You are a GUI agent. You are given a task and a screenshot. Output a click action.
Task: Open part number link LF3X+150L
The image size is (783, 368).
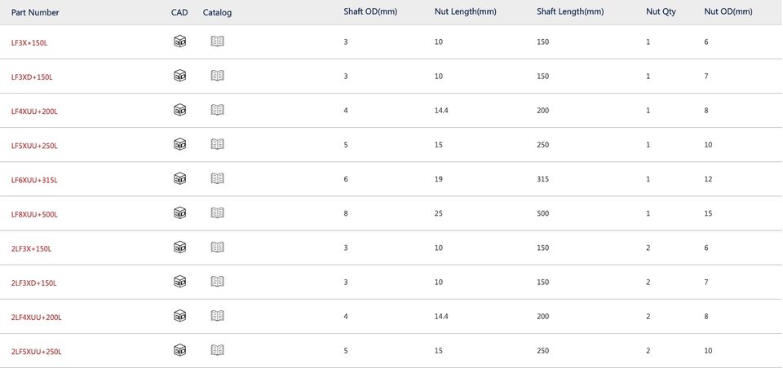[29, 43]
